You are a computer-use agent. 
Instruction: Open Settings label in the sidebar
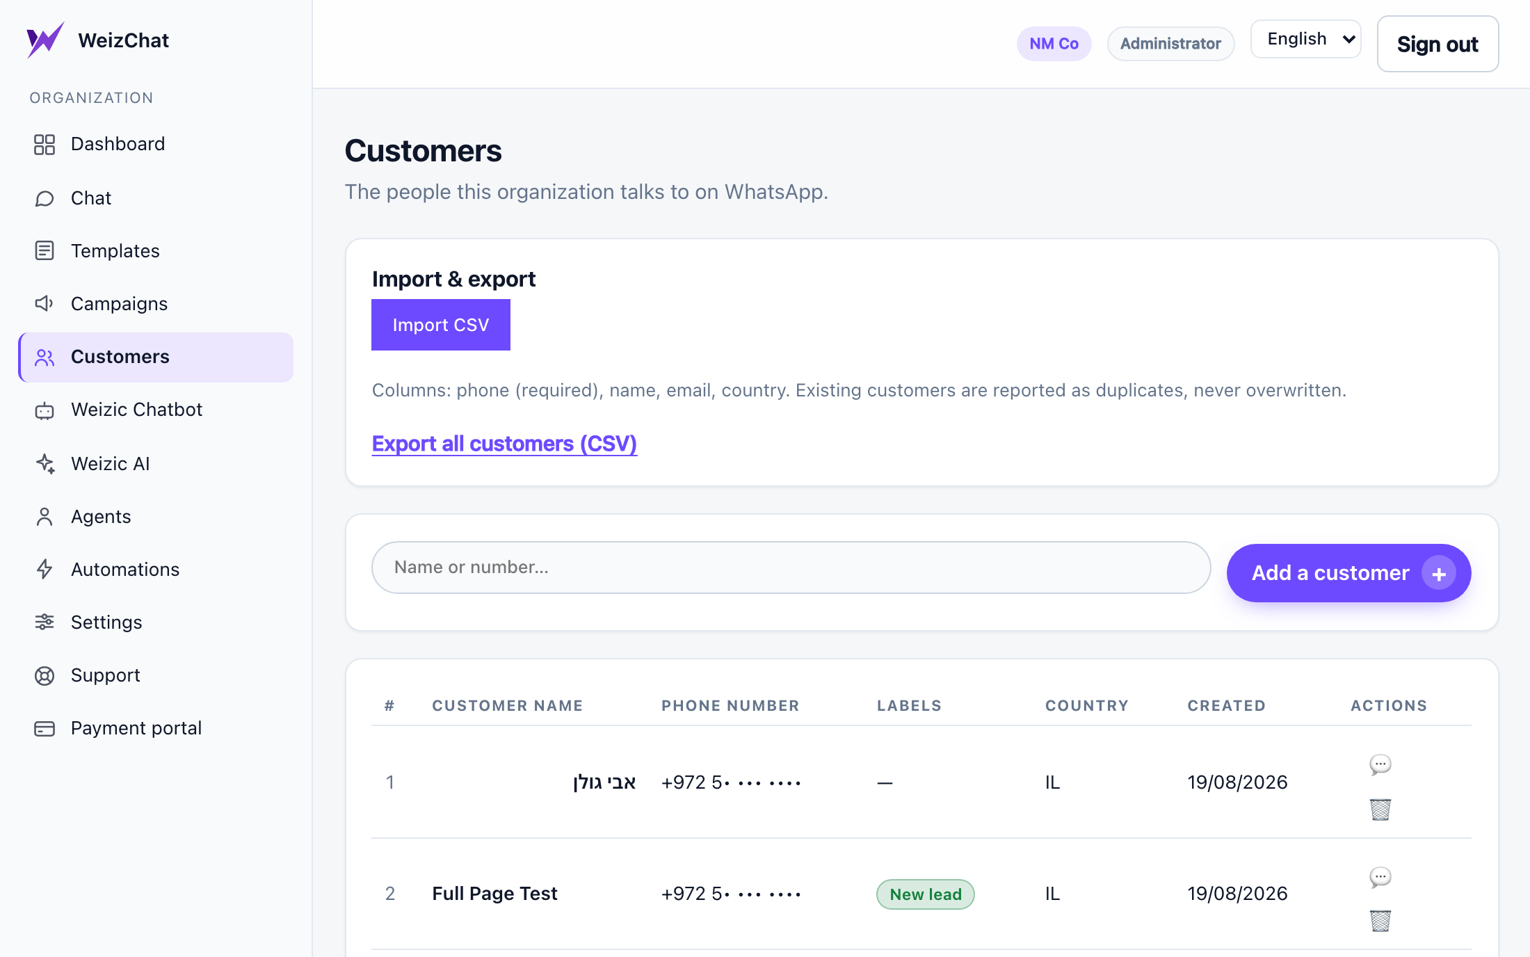pos(106,622)
